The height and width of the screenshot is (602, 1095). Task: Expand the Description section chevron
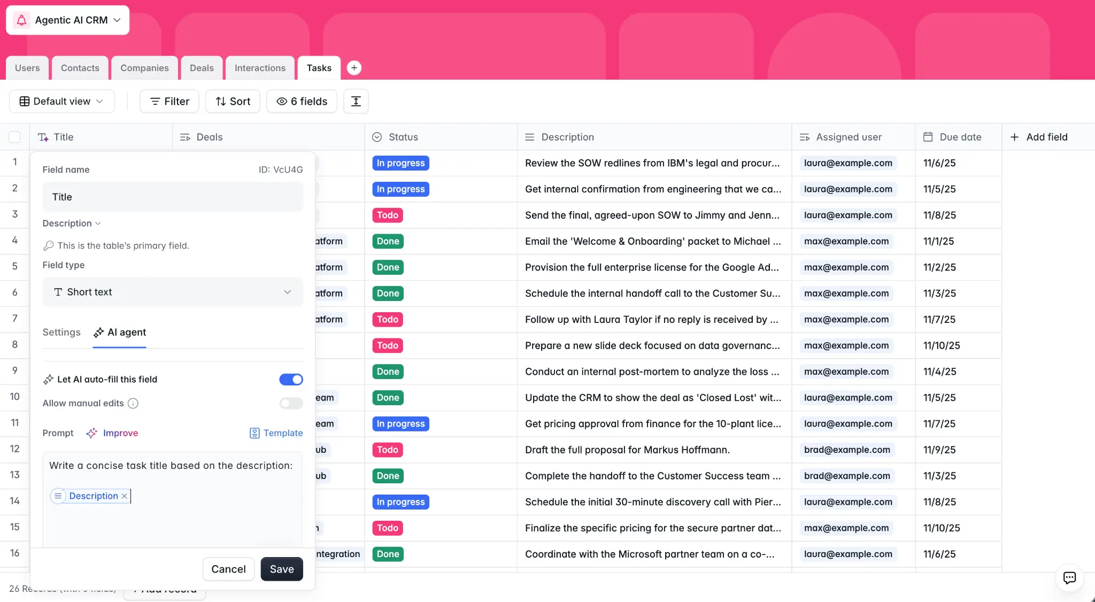(98, 223)
